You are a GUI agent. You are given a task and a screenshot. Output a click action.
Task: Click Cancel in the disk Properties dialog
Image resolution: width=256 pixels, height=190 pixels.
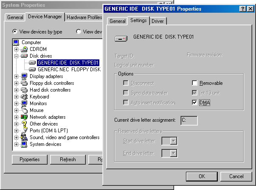point(236,176)
